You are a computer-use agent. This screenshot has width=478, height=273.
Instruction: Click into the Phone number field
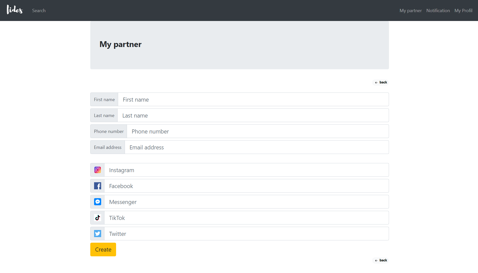[x=257, y=131]
